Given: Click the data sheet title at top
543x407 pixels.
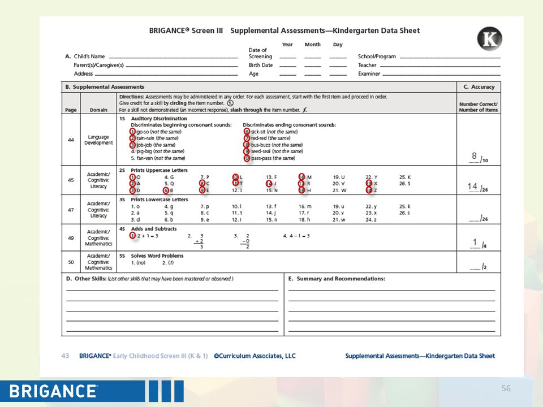Looking at the screenshot, I should coord(285,31).
